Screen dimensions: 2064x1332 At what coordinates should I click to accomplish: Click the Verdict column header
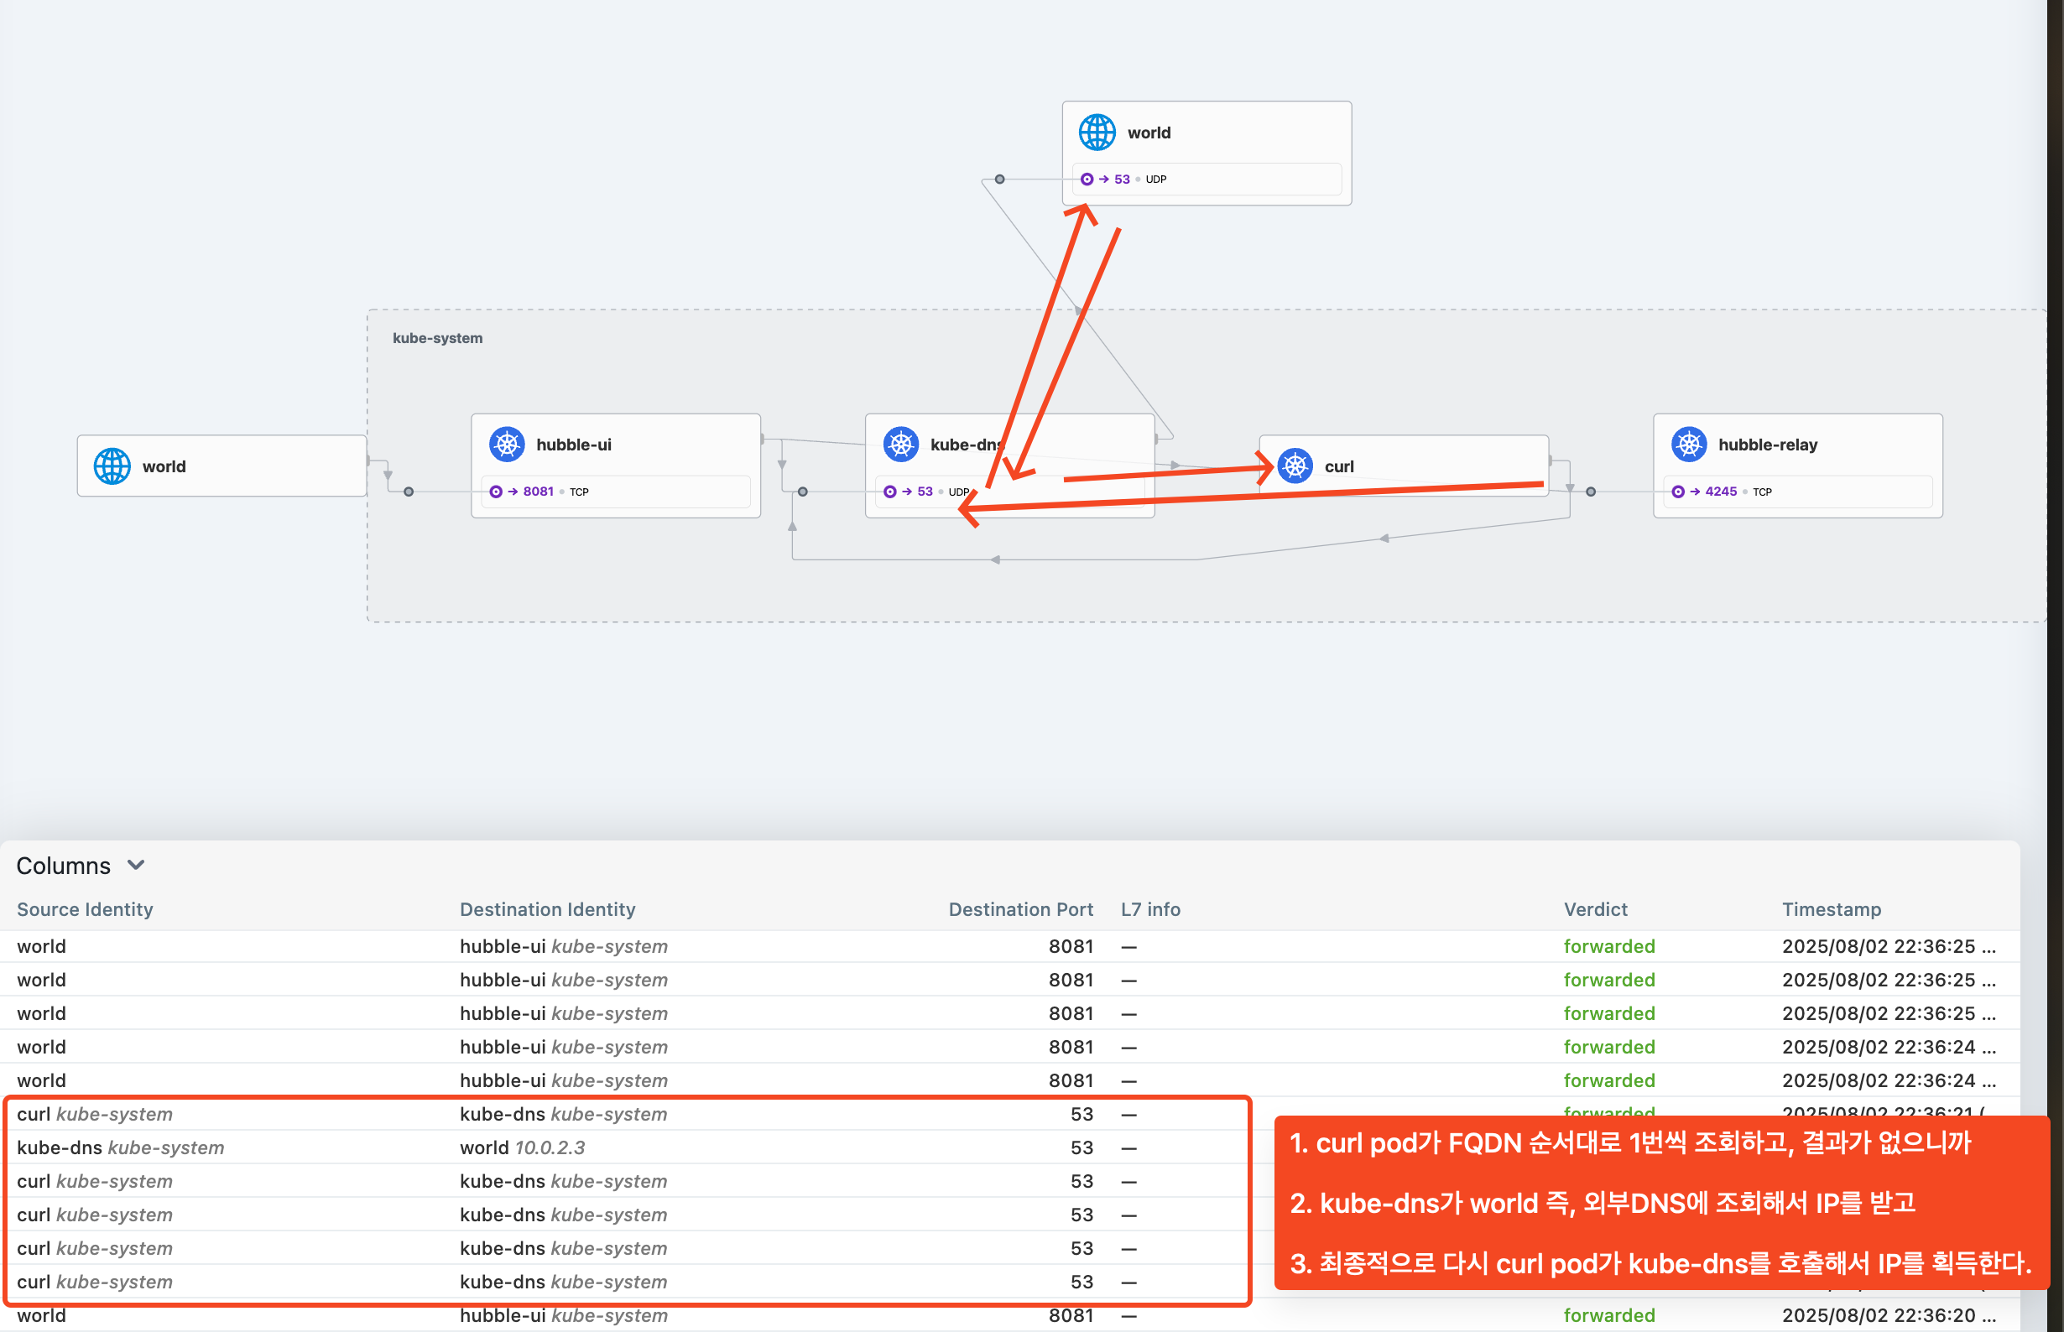pos(1594,909)
